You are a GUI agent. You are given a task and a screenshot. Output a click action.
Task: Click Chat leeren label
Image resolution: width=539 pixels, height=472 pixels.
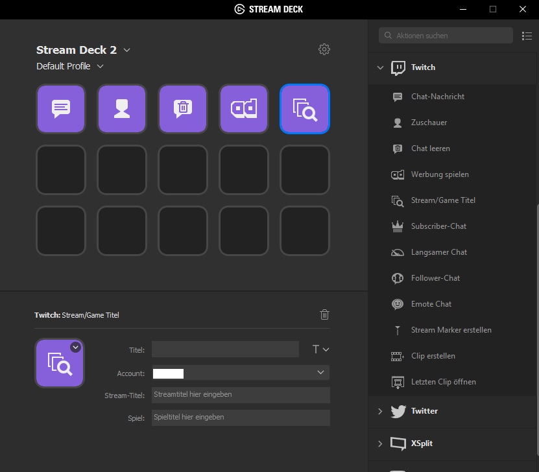(x=431, y=148)
